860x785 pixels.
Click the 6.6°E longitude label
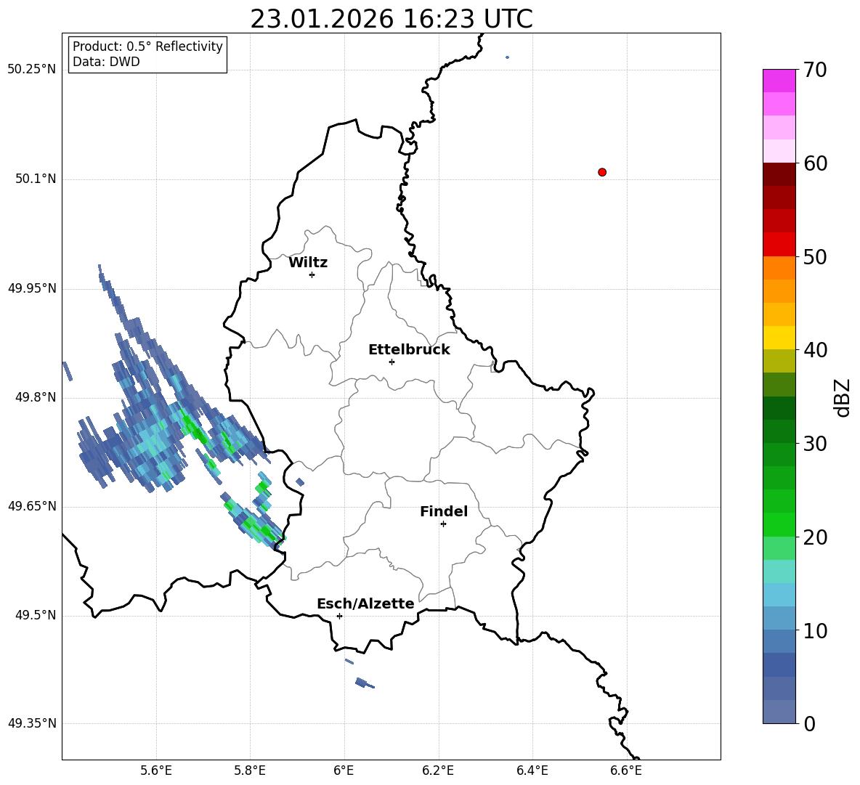(x=626, y=770)
